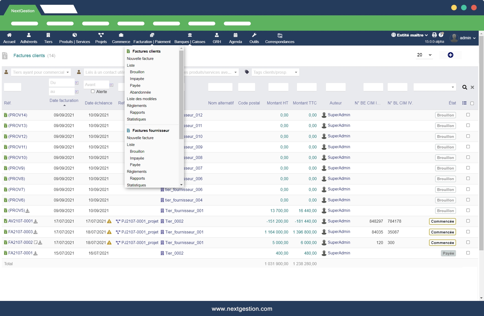Click the search magnifier icon
Viewport: 484px width, 316px height.
pos(465,87)
